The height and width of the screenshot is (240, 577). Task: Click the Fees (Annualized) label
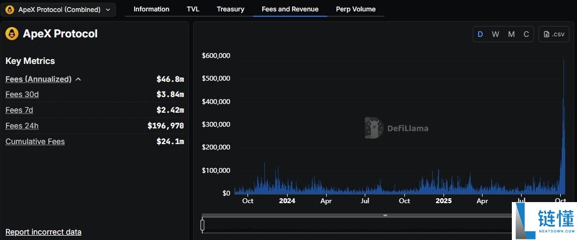point(39,79)
